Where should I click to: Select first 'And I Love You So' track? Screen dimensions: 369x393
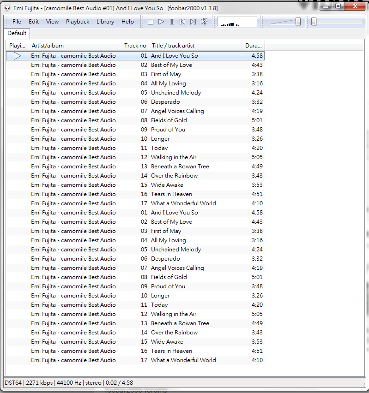pyautogui.click(x=135, y=56)
